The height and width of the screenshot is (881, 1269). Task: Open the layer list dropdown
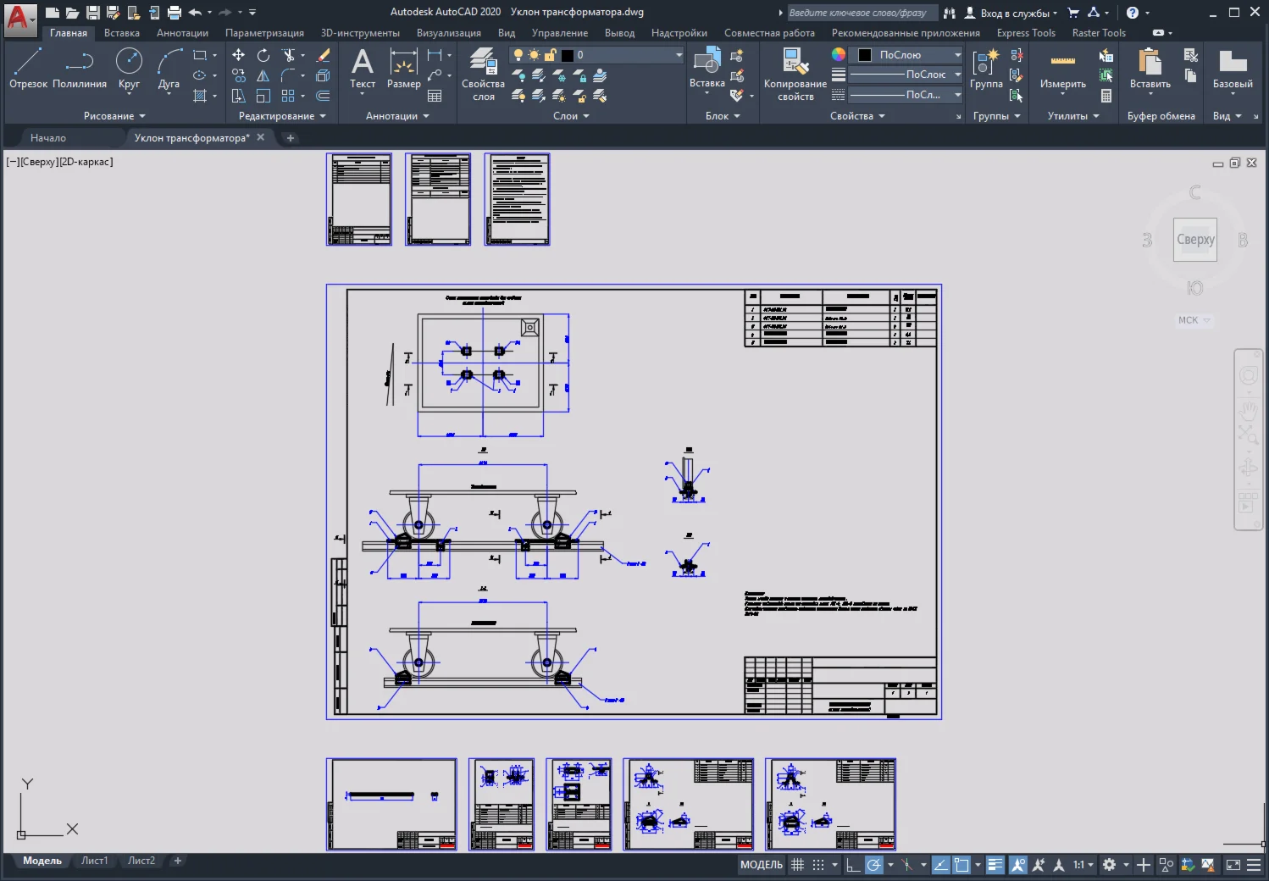tap(679, 55)
